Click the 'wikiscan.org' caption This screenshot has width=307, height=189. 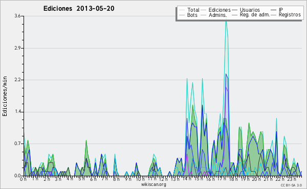(x=153, y=184)
